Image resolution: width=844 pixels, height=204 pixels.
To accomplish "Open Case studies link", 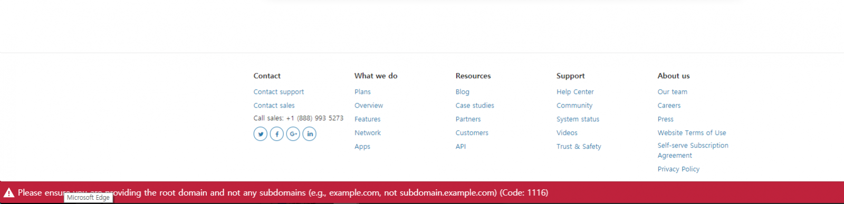I will (475, 105).
